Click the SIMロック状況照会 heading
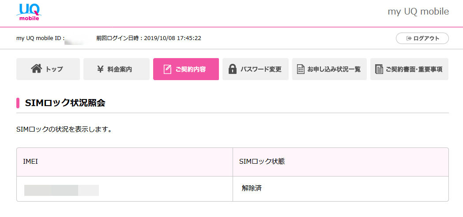This screenshot has width=463, height=217. coord(65,103)
